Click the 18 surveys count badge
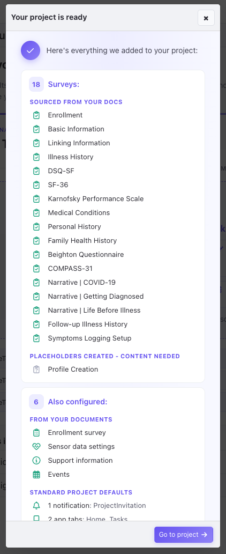Viewport: 226px width, 554px height. click(36, 84)
